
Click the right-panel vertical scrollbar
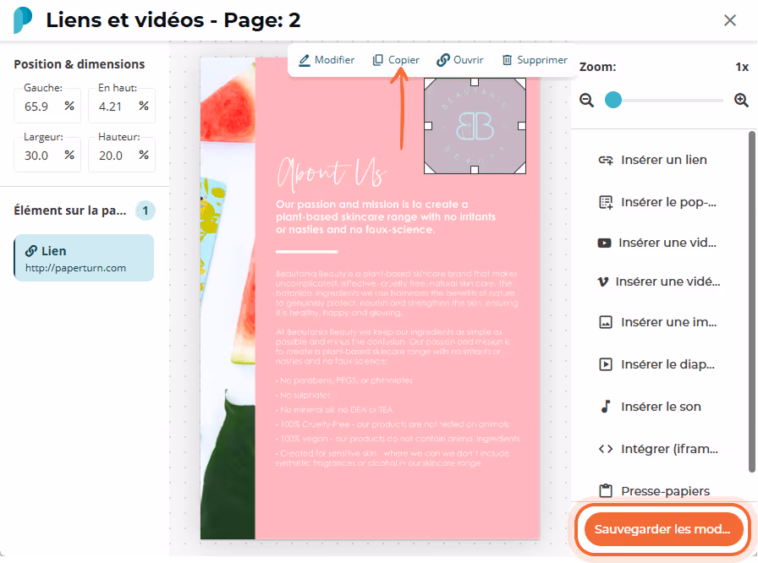click(752, 302)
